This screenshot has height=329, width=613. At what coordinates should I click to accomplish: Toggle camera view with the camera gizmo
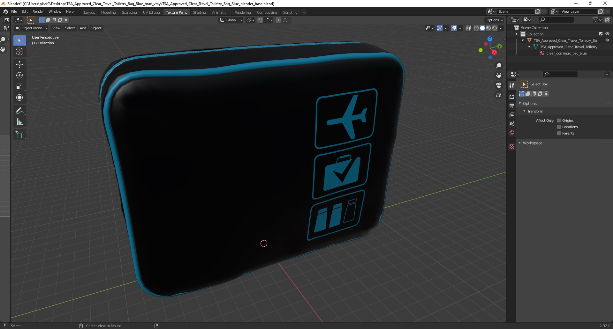pos(498,85)
